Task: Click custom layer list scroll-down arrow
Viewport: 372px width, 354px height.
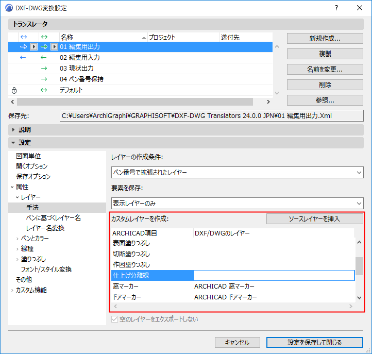Action: [x=359, y=297]
